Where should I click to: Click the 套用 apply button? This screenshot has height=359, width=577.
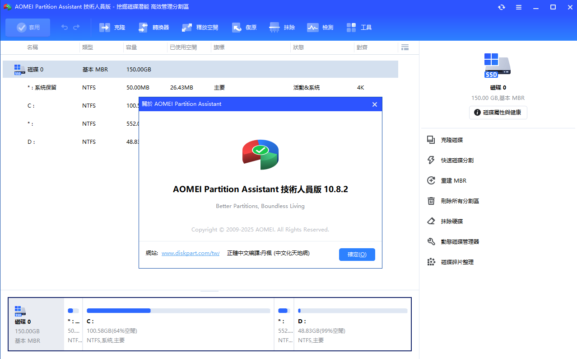[28, 28]
